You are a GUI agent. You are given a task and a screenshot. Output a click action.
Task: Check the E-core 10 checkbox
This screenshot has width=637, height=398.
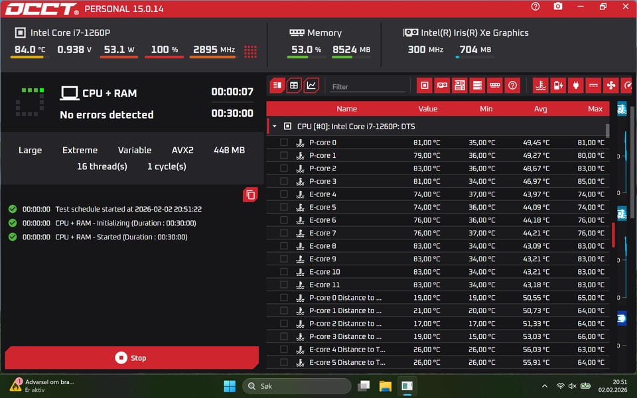click(284, 272)
